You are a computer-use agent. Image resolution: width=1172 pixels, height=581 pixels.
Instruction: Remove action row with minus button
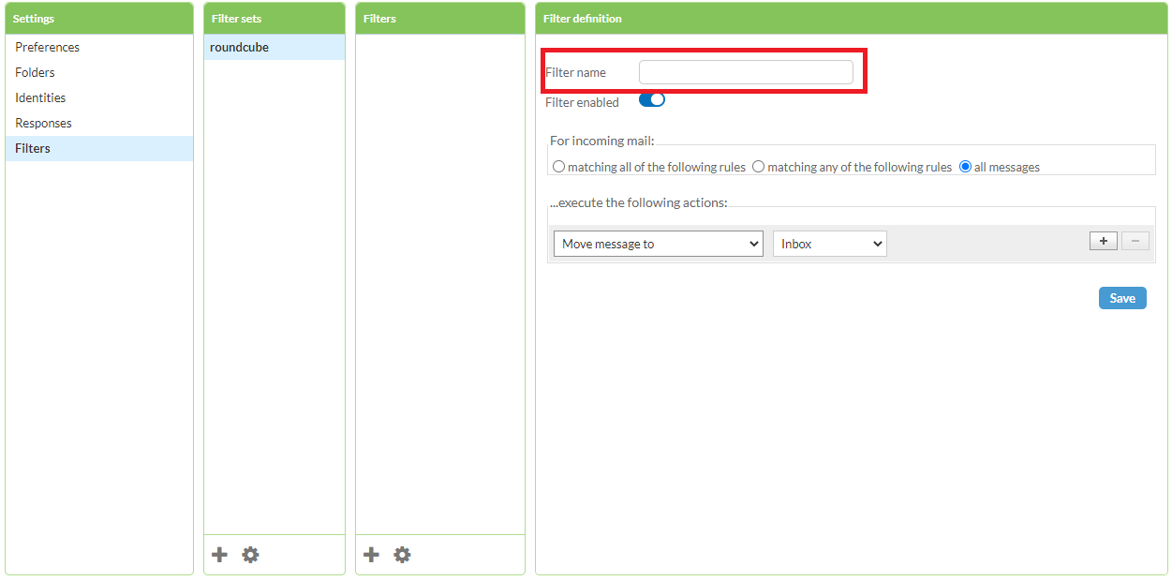(1135, 241)
